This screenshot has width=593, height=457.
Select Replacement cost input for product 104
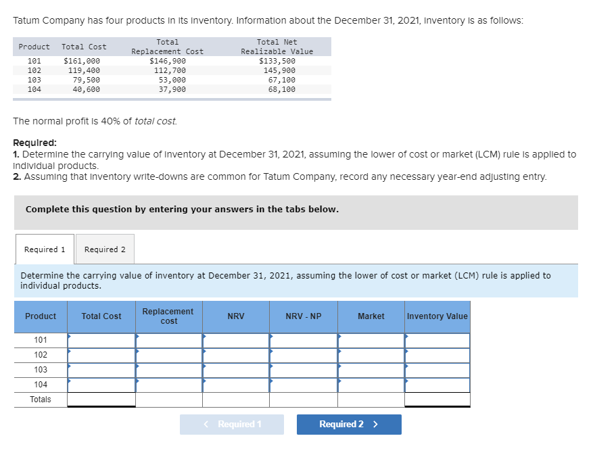(x=169, y=385)
